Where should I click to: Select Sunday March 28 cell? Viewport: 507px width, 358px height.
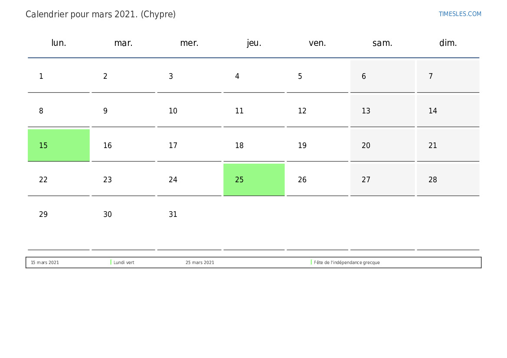click(x=448, y=180)
